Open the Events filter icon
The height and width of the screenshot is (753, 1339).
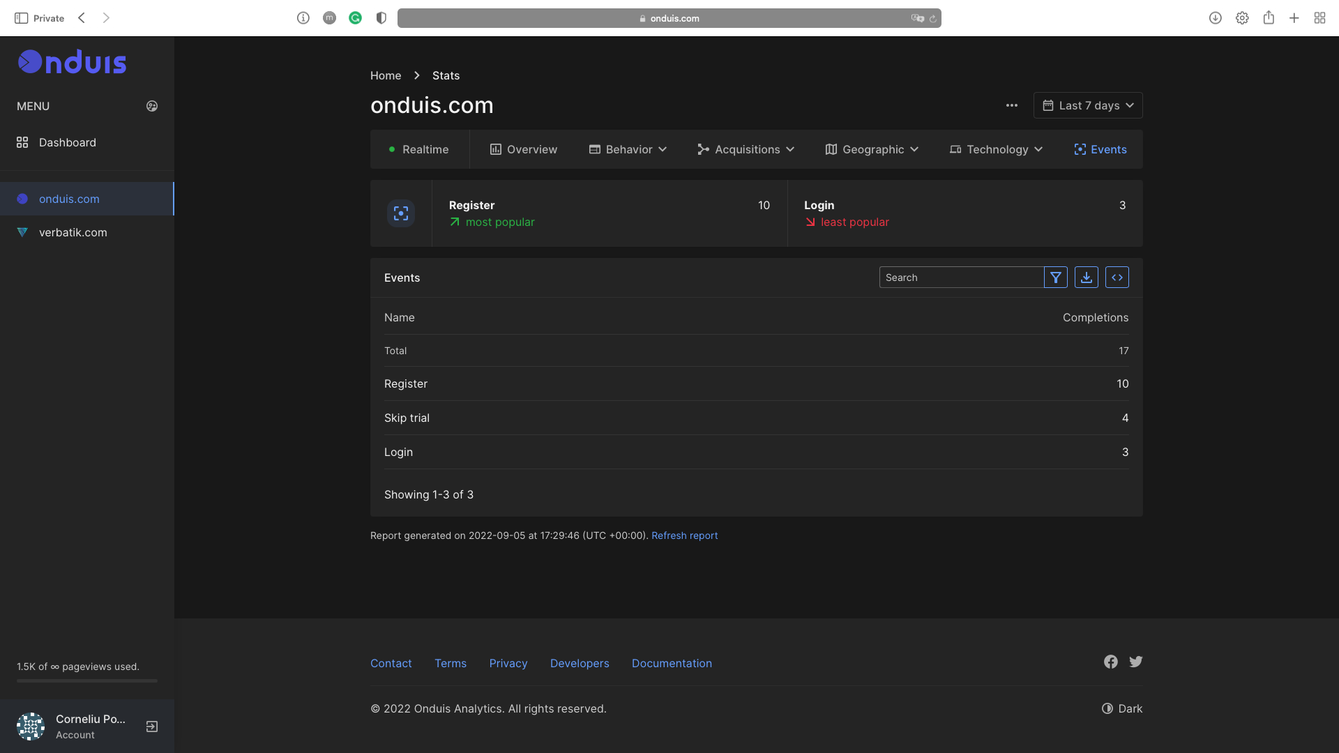click(1056, 277)
